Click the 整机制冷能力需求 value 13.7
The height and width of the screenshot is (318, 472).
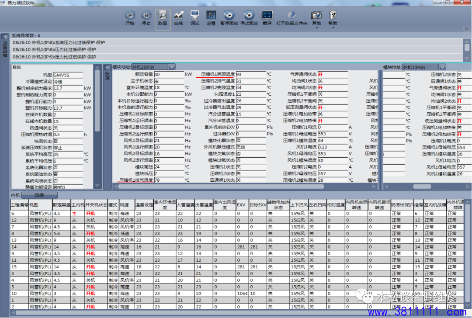(68, 88)
